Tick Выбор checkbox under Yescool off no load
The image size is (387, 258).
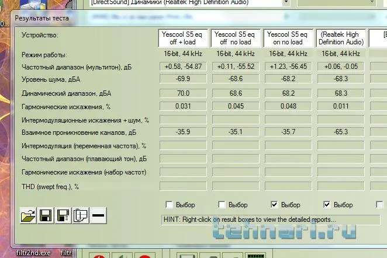[x=222, y=204]
